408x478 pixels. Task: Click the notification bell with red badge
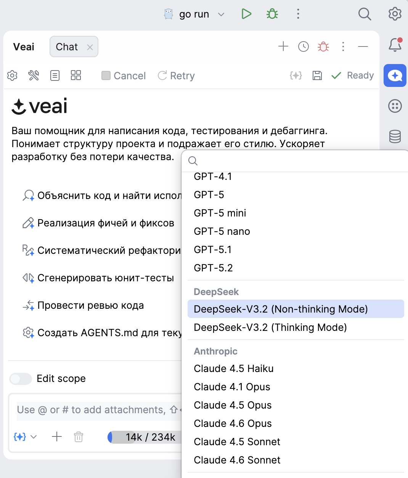pyautogui.click(x=395, y=45)
